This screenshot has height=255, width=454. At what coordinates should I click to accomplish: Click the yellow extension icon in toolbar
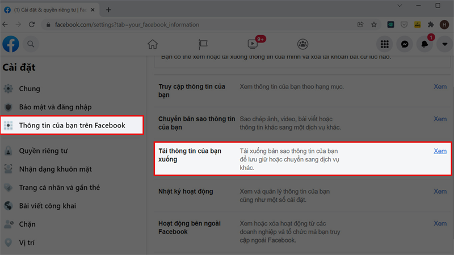(x=417, y=24)
